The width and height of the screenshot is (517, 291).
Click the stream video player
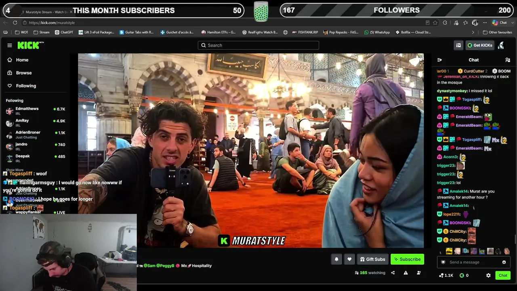[x=251, y=150]
